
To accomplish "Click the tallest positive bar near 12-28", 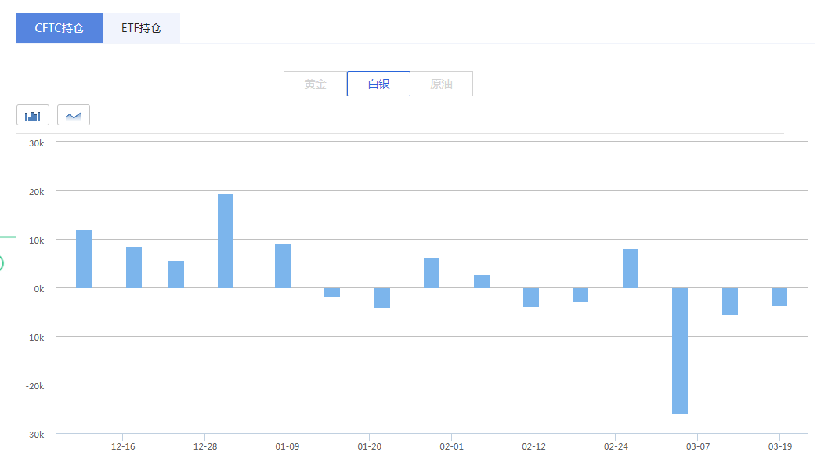I will coord(226,241).
